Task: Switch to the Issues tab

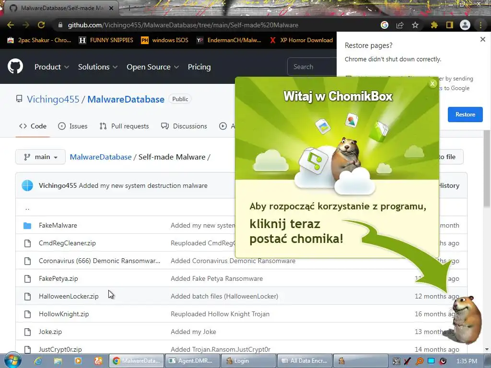Action: (x=73, y=126)
